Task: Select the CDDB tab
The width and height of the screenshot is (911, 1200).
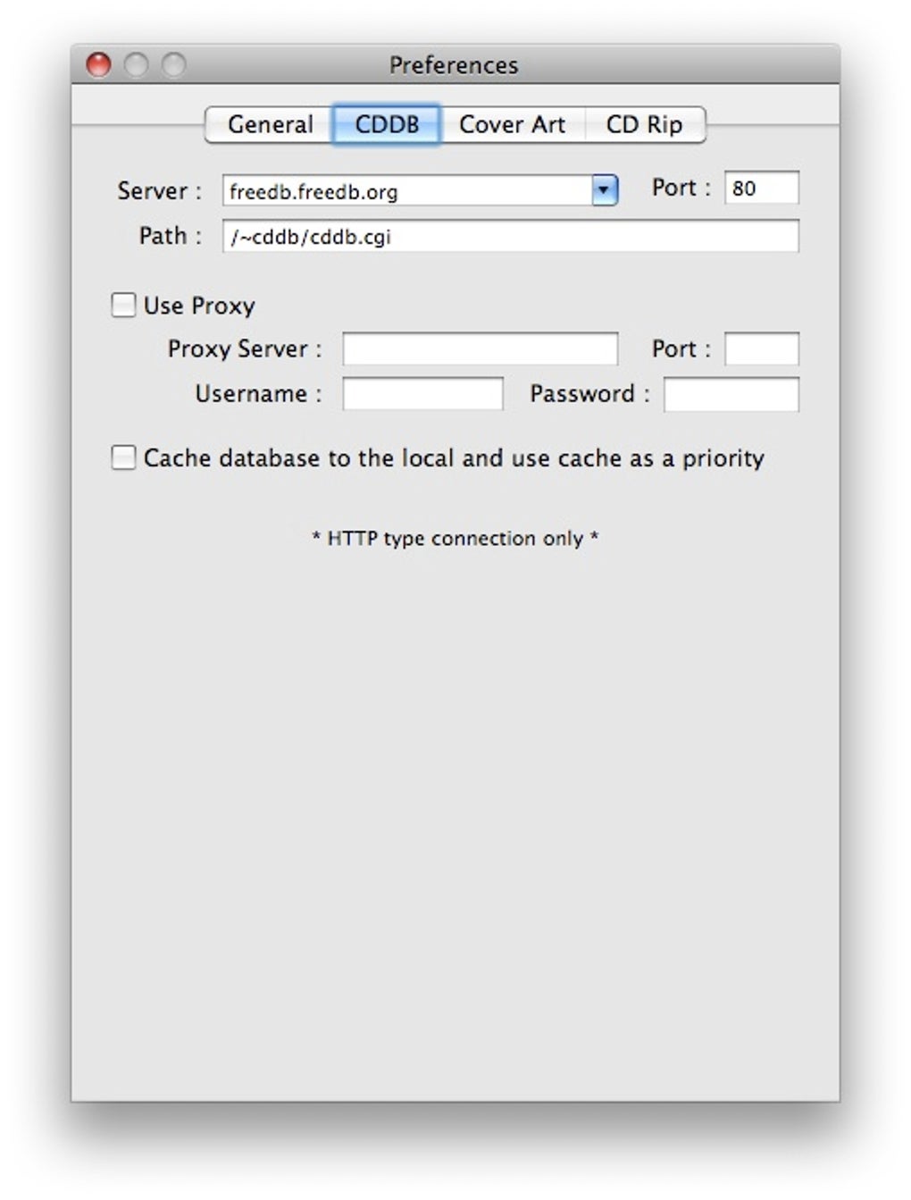Action: [387, 124]
